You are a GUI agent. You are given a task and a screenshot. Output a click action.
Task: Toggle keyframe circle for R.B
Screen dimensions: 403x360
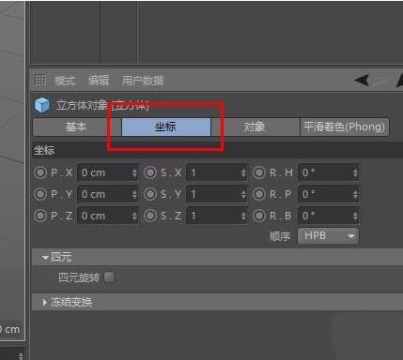point(259,216)
